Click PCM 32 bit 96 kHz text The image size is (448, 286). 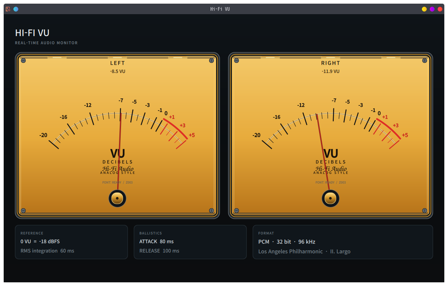click(287, 242)
